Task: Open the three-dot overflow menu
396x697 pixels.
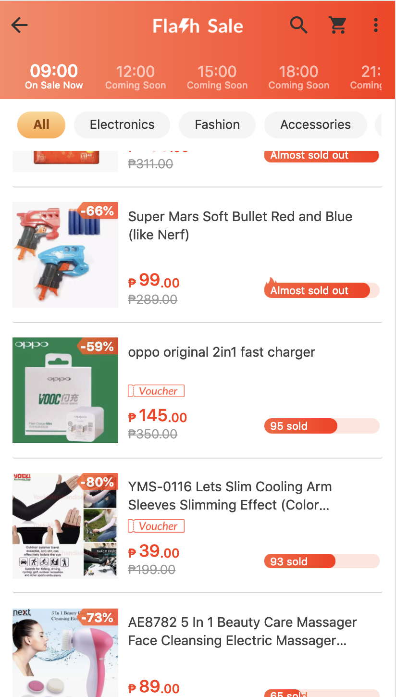Action: tap(375, 25)
